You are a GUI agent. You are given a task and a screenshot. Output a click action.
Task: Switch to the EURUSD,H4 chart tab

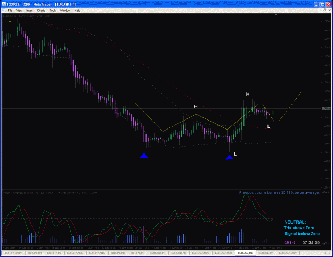click(266, 253)
